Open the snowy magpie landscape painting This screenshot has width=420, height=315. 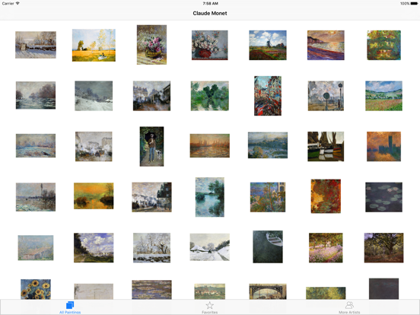[36, 45]
